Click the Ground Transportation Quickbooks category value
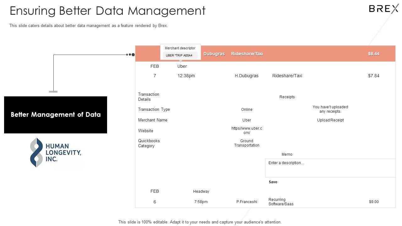 247,143
